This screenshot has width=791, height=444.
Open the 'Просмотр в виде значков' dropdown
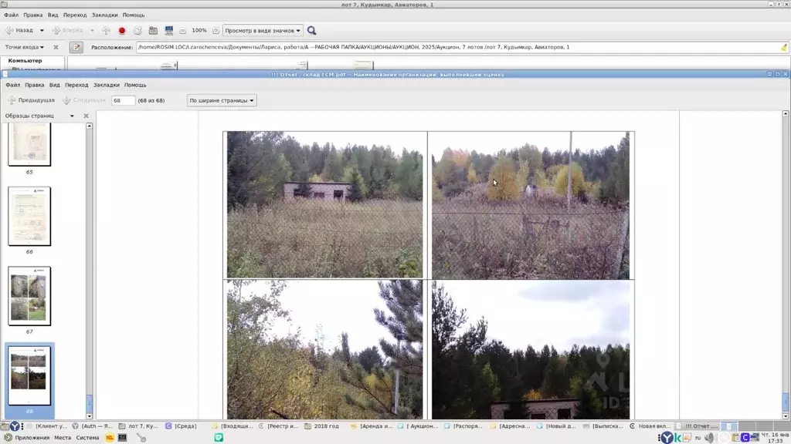pyautogui.click(x=263, y=31)
